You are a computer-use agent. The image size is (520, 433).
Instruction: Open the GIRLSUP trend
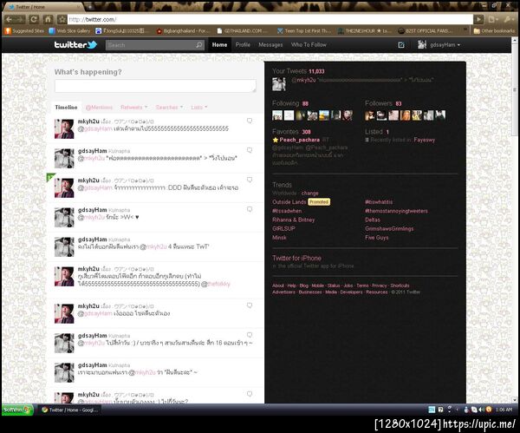click(283, 229)
